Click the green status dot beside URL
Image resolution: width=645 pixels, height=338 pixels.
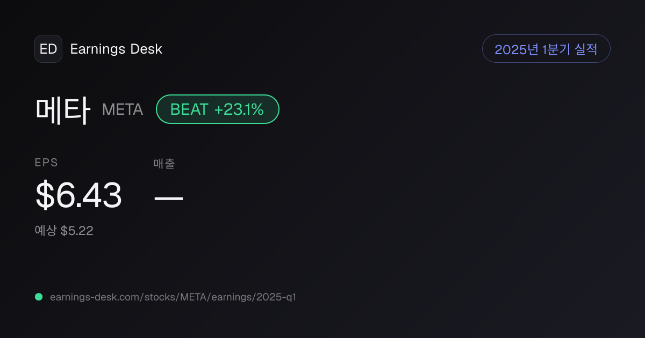click(x=39, y=297)
